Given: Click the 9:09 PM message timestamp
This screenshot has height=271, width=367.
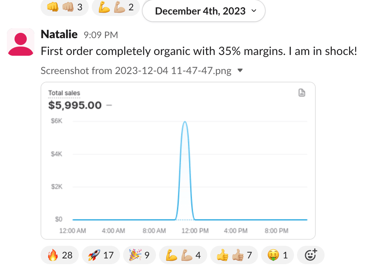Looking at the screenshot, I should click(x=101, y=35).
